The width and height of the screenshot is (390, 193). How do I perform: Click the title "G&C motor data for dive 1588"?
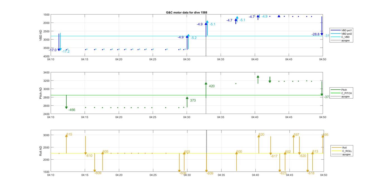(x=186, y=13)
